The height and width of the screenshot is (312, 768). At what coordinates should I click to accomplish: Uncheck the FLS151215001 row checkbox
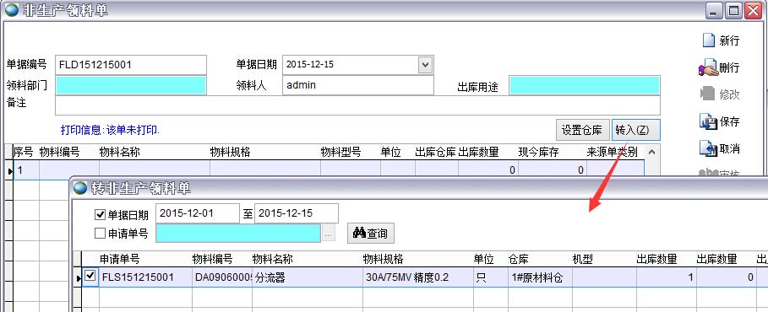coord(90,277)
